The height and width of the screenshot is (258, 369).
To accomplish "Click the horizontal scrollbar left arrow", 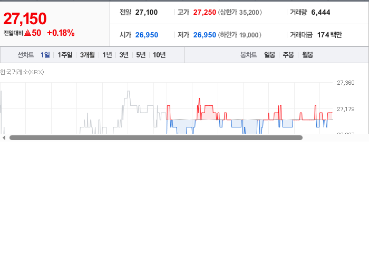I will tap(4, 138).
